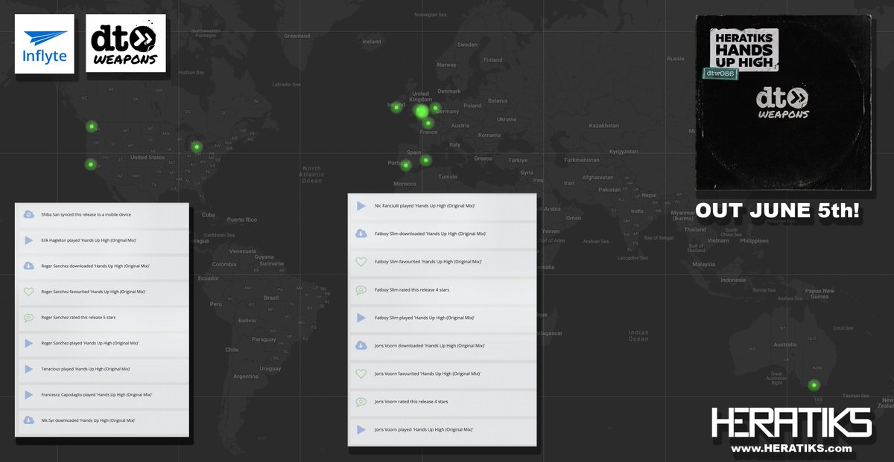Click the star comment icon in Joris Voorn's rating row
The width and height of the screenshot is (894, 462).
(361, 402)
